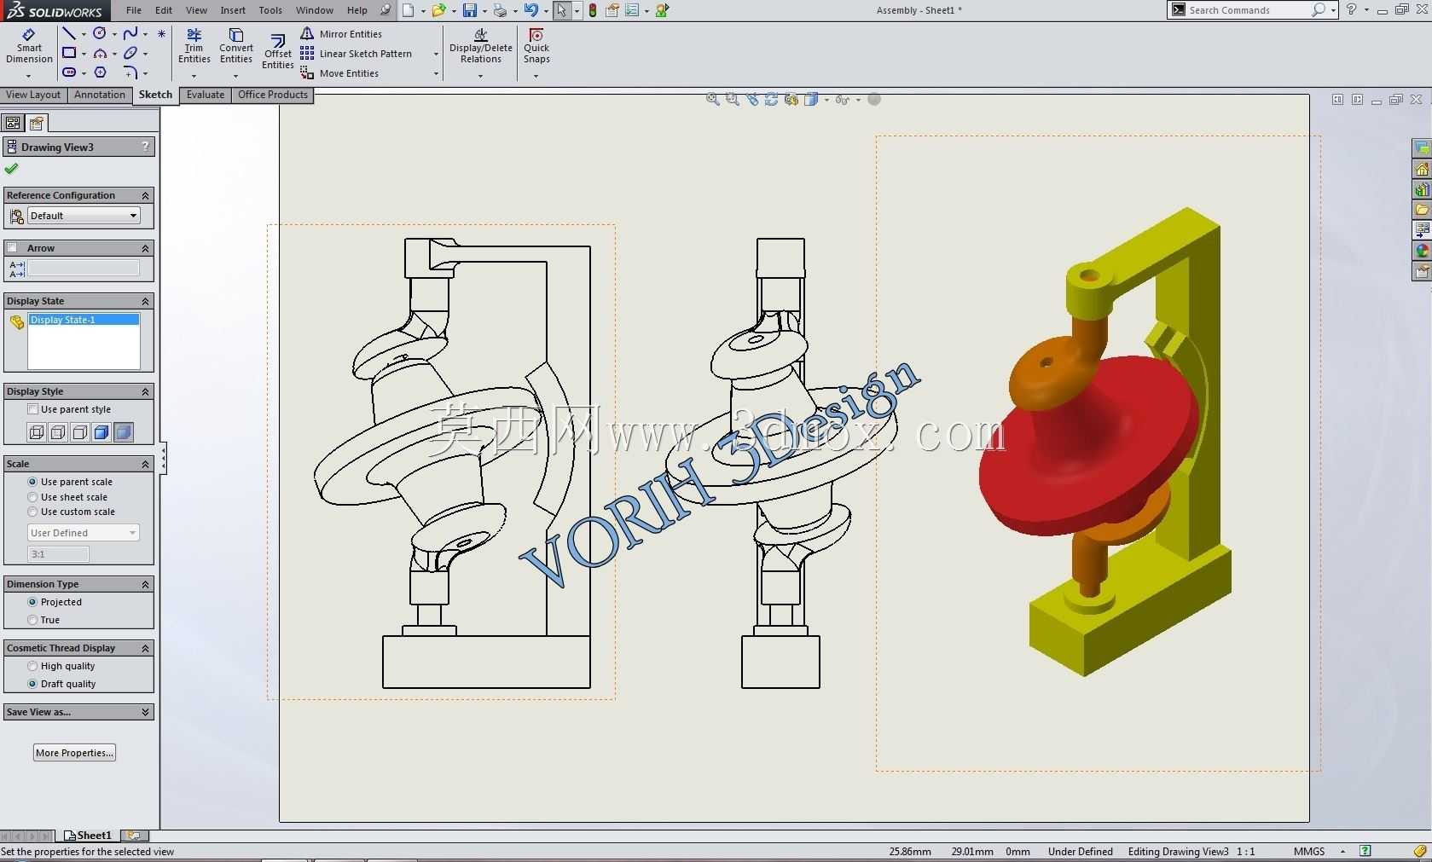This screenshot has height=862, width=1432.
Task: Open Display/Delete Relations
Action: tap(481, 46)
